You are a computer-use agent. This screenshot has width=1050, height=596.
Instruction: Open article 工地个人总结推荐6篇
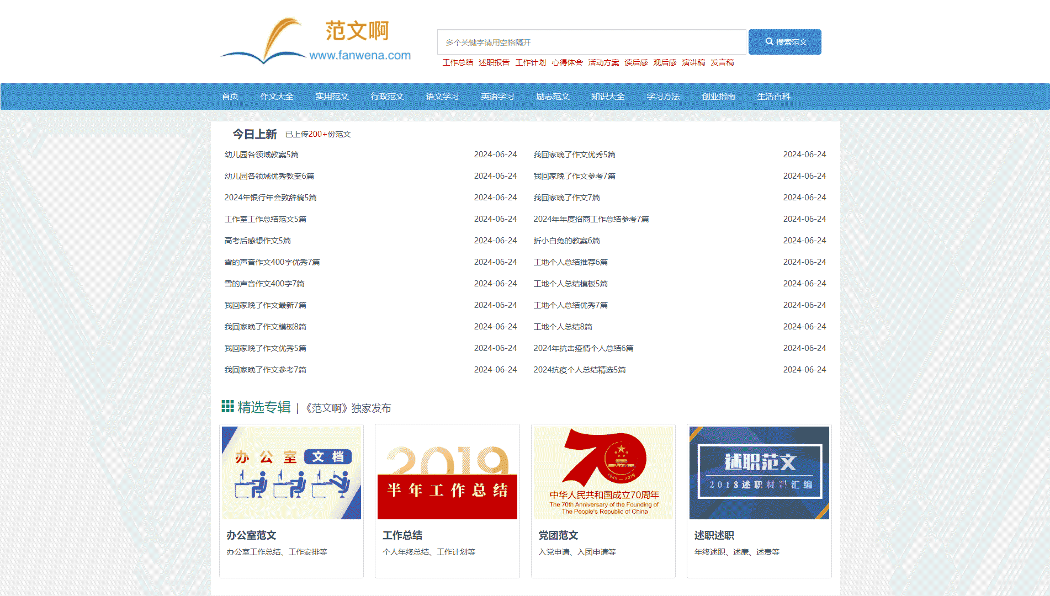[x=570, y=262]
